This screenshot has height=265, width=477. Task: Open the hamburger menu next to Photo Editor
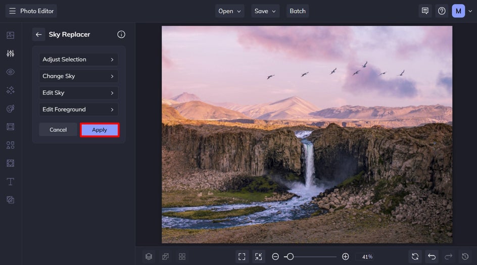(12, 11)
